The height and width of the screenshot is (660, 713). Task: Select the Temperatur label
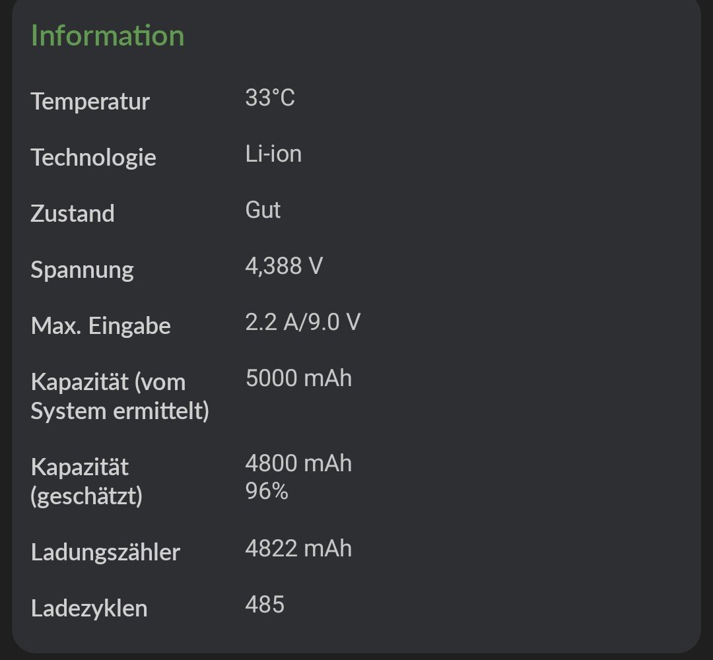[x=90, y=102]
